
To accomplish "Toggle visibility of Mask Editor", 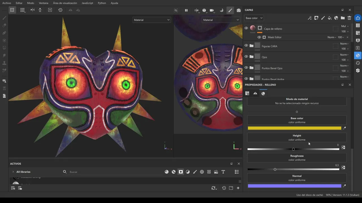I will (x=259, y=37).
